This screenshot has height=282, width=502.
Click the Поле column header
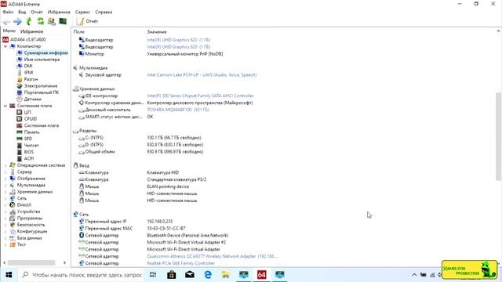(x=78, y=31)
